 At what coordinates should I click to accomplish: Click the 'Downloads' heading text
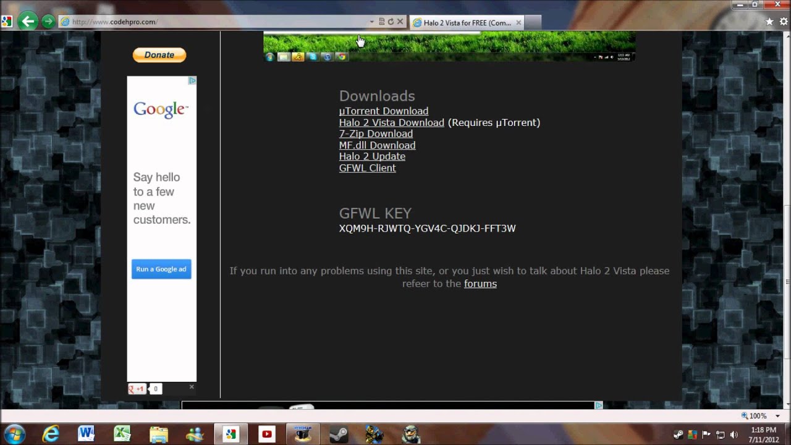(377, 96)
